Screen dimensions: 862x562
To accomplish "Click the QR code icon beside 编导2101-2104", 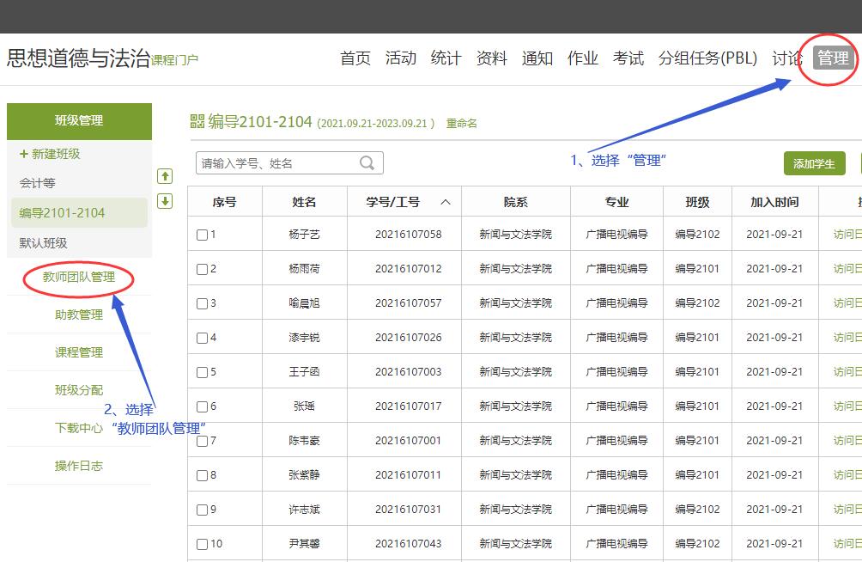I will click(197, 121).
